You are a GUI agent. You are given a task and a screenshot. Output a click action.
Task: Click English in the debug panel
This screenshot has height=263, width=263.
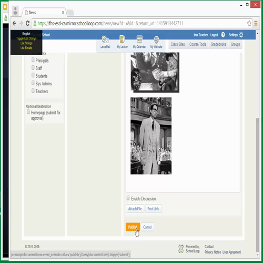click(26, 34)
